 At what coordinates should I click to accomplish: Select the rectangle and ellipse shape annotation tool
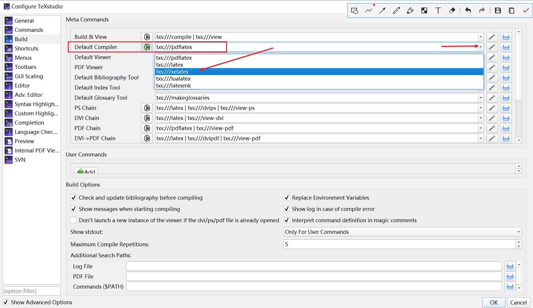click(354, 11)
